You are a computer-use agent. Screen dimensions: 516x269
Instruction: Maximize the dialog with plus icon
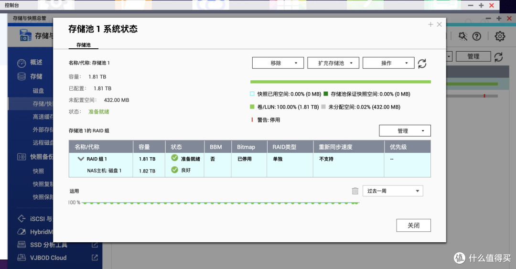pos(430,24)
